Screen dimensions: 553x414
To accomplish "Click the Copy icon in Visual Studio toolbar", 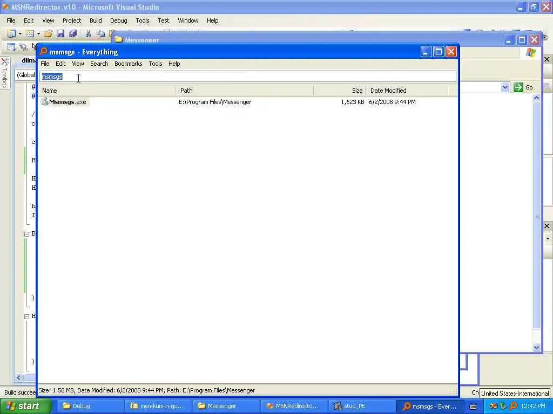I will coord(101,34).
